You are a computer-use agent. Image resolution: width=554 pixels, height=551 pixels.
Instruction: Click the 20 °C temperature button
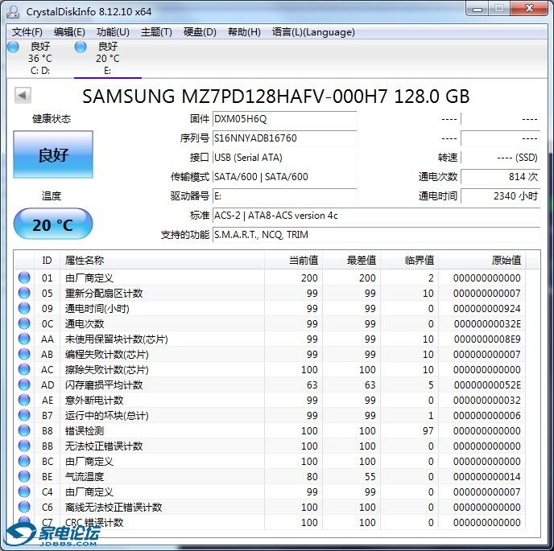(x=53, y=224)
